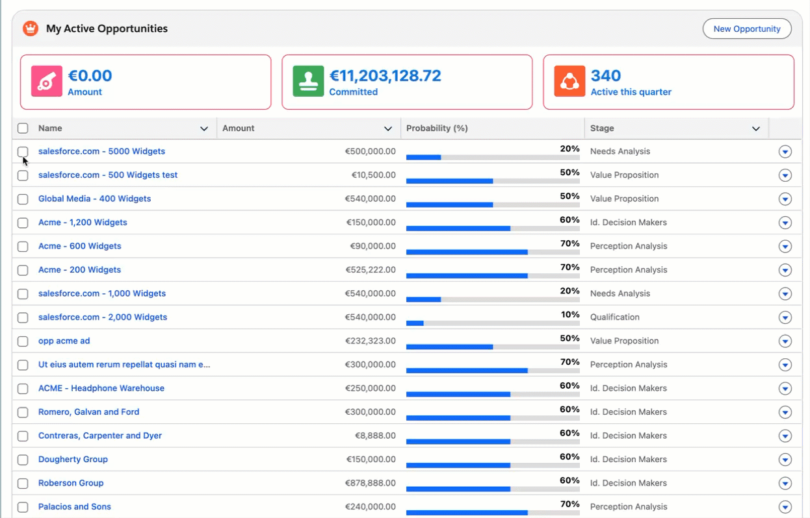Open row actions for Roberson Group
The width and height of the screenshot is (810, 518).
pyautogui.click(x=785, y=483)
